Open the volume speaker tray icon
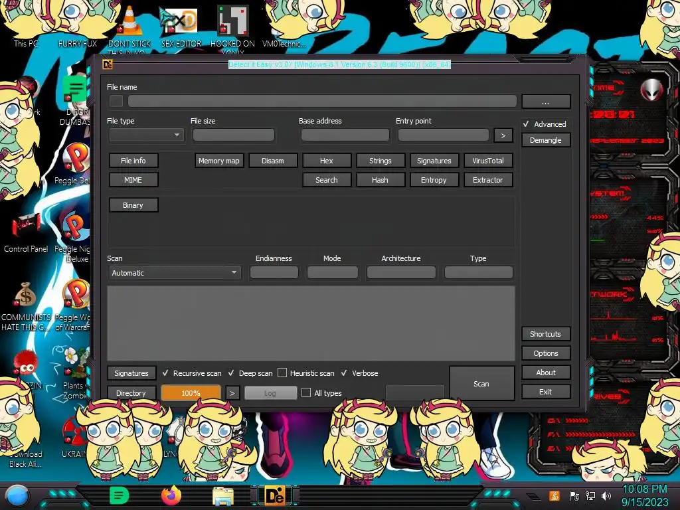 (606, 496)
